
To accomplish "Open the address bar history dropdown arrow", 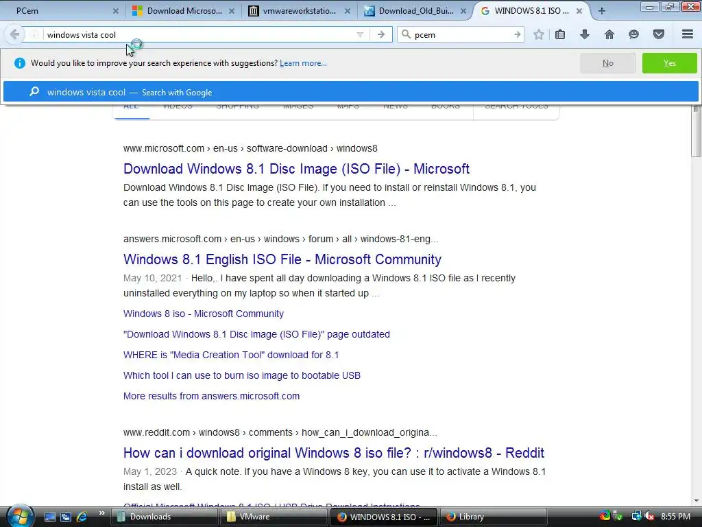I will pyautogui.click(x=359, y=34).
